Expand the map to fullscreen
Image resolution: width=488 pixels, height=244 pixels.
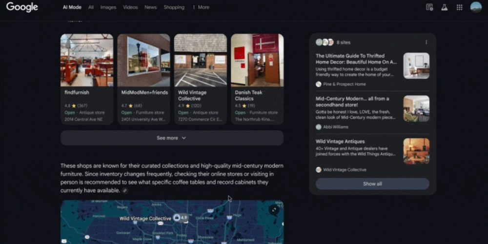click(274, 210)
